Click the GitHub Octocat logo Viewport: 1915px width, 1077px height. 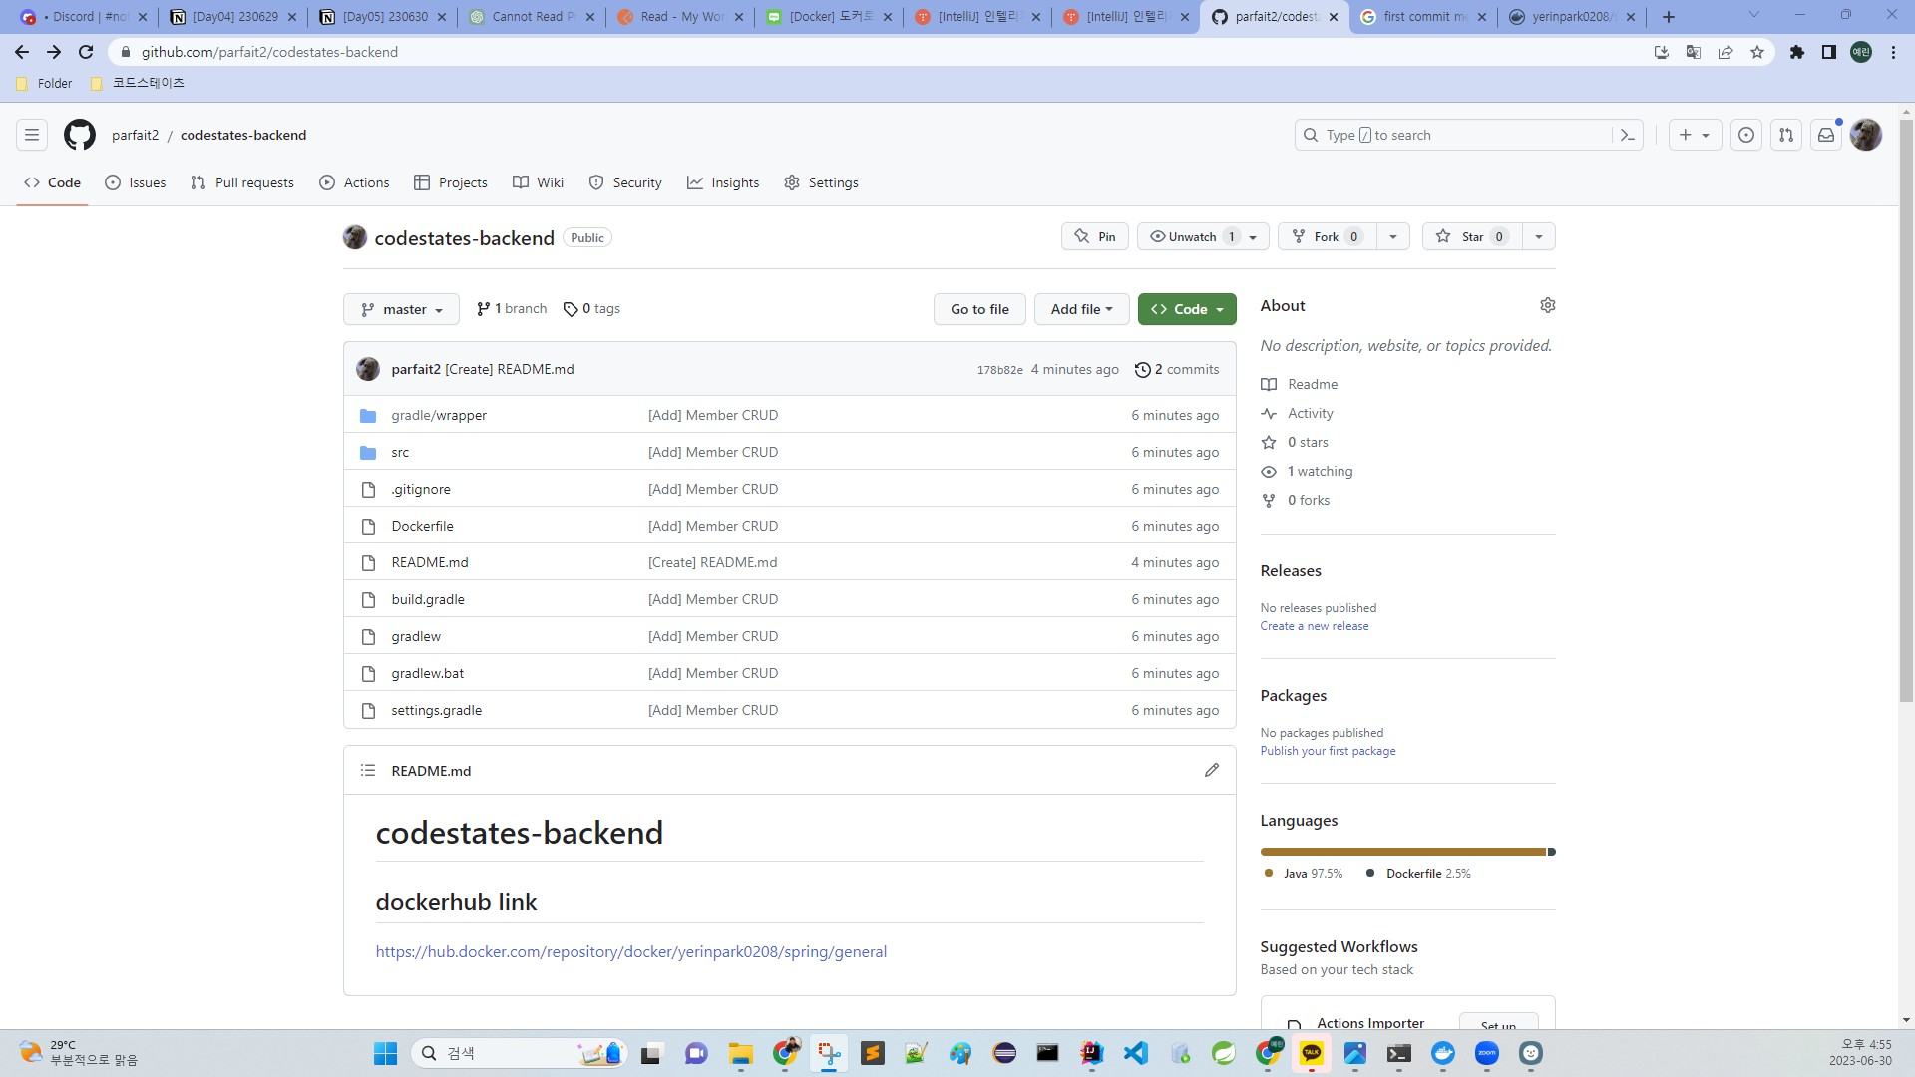(x=80, y=135)
